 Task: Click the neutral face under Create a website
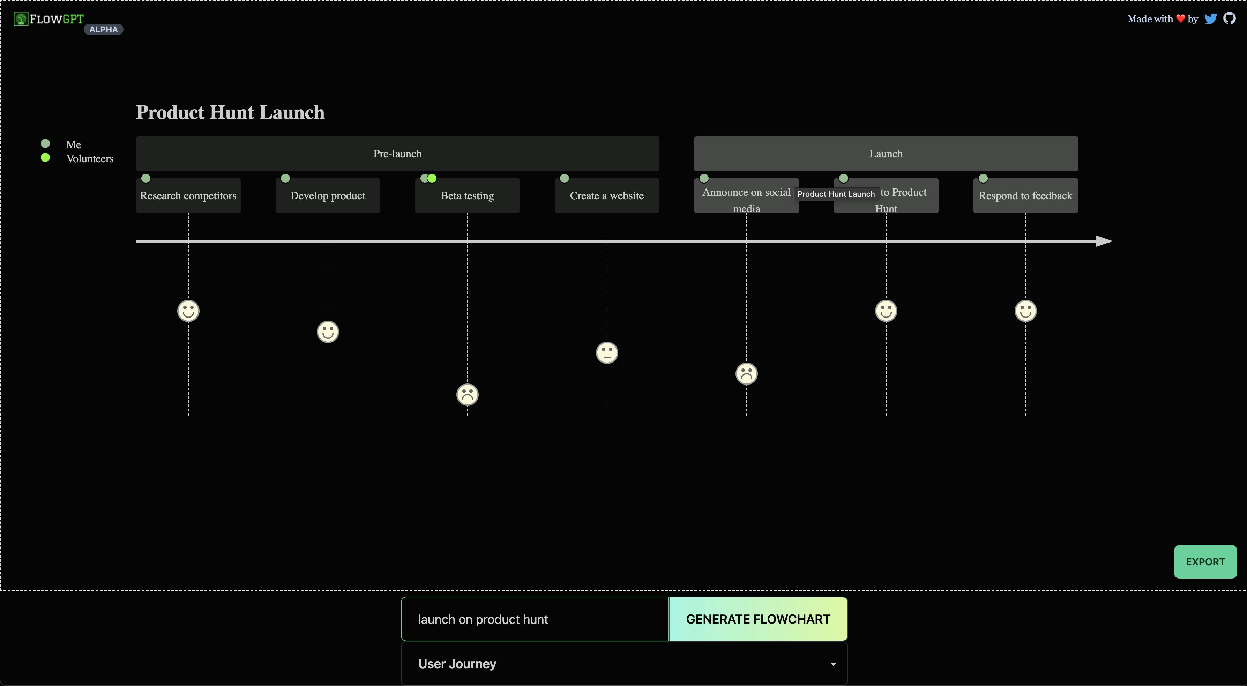coord(606,352)
